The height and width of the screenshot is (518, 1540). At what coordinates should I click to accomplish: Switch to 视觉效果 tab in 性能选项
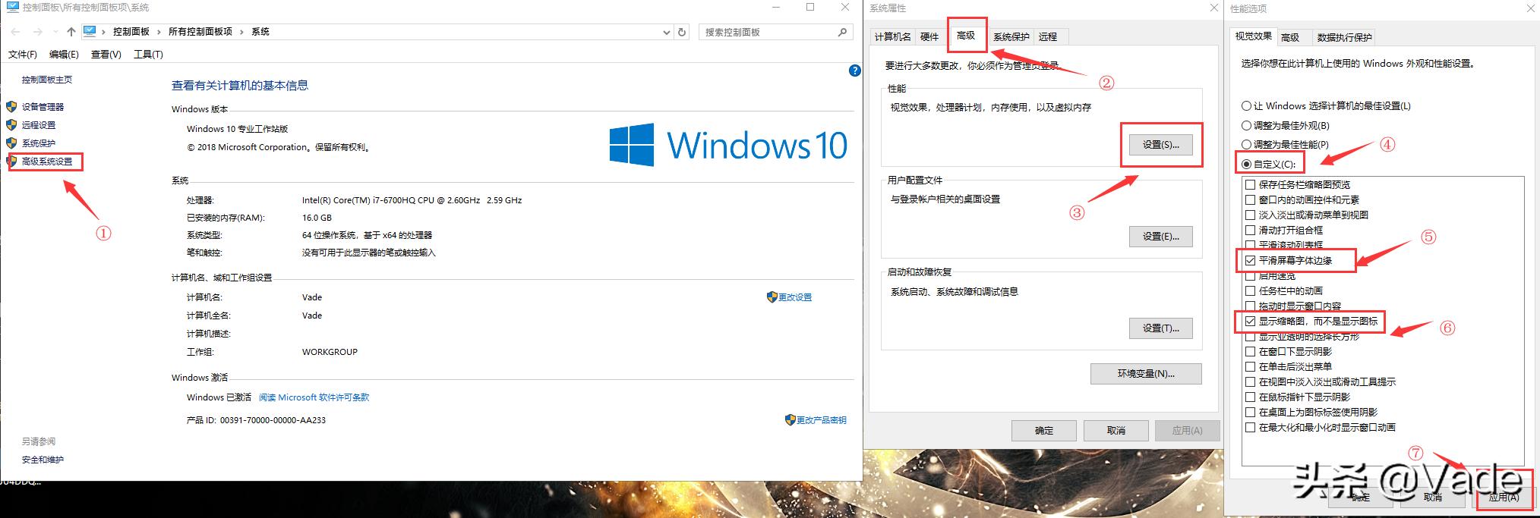coord(1253,36)
